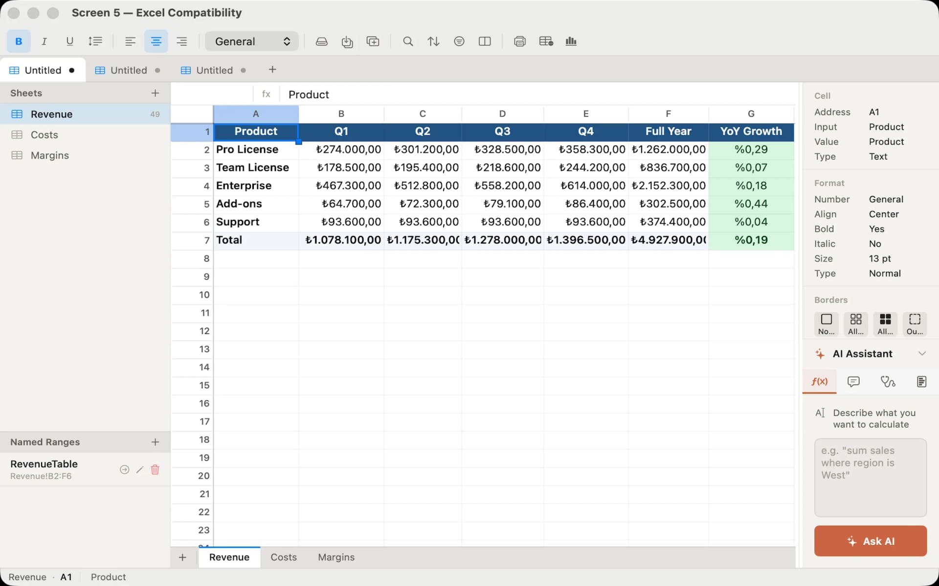
Task: Click the RevenueTable named range entry
Action: click(x=85, y=469)
